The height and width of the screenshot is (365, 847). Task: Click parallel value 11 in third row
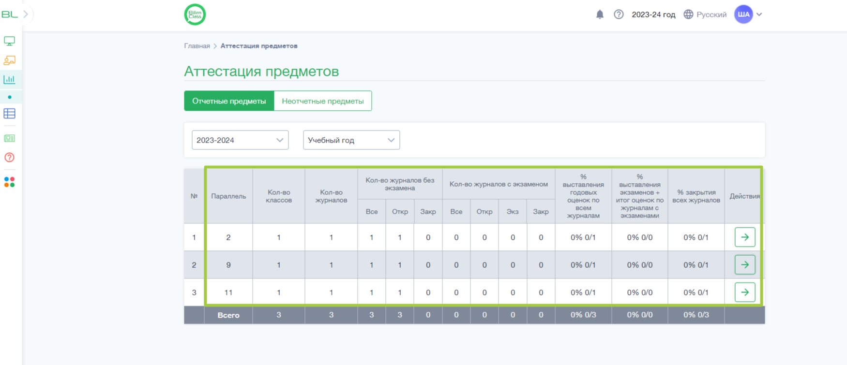click(228, 292)
